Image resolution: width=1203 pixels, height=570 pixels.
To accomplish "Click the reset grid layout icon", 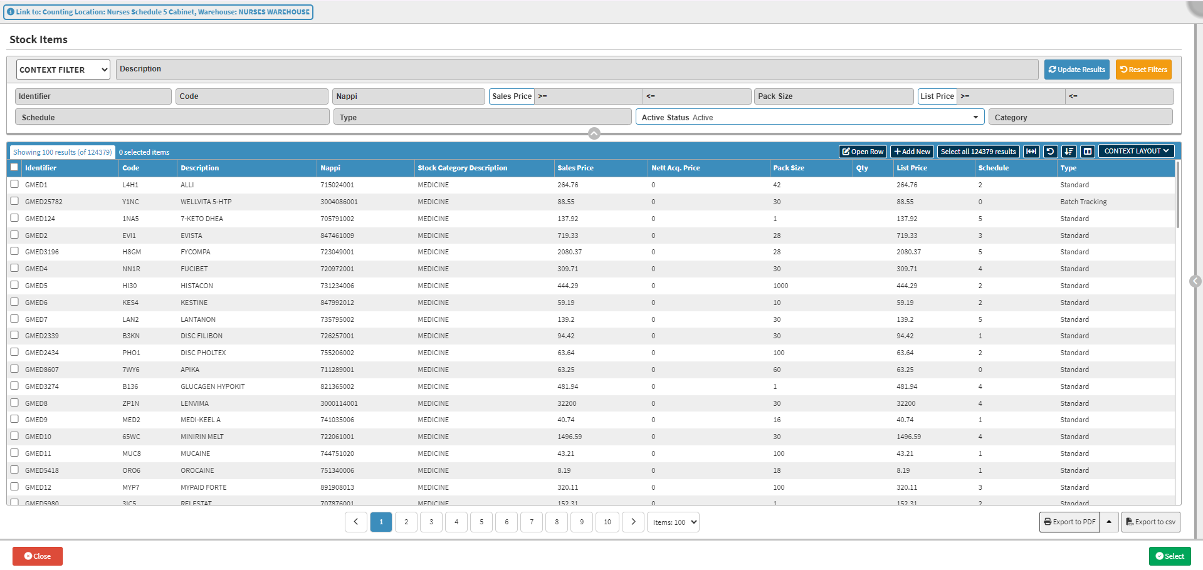I will 1050,152.
